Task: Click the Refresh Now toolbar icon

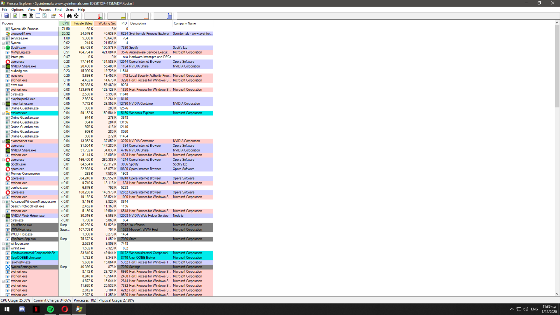Action: [x=15, y=16]
